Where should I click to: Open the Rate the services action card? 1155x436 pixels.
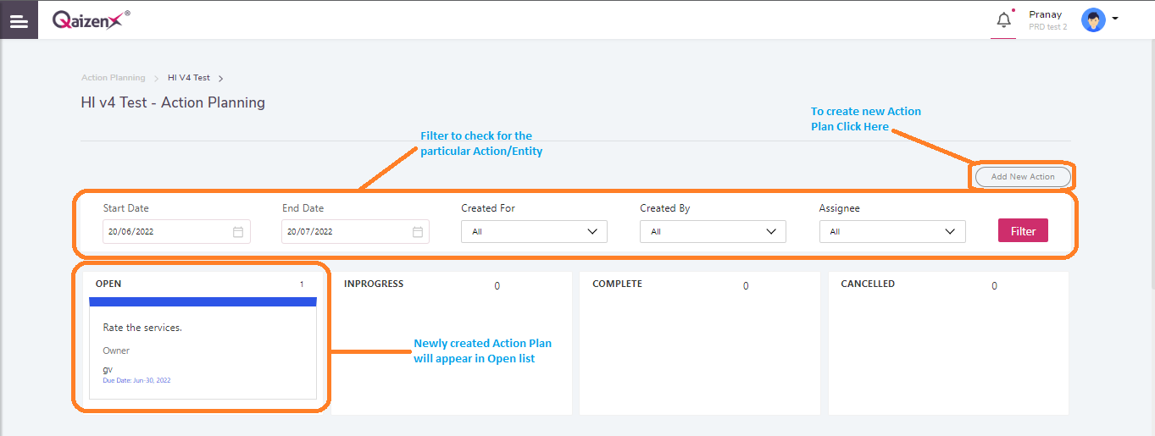tap(203, 348)
